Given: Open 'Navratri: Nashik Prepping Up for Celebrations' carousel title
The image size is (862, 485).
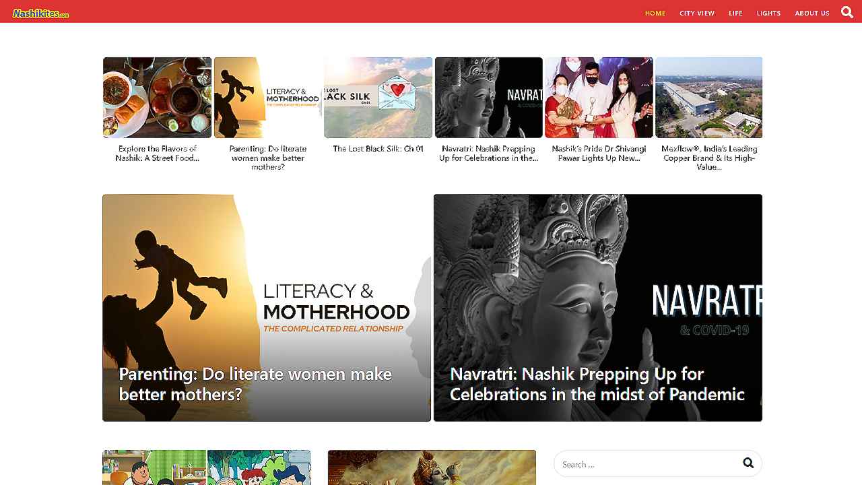Looking at the screenshot, I should (x=489, y=154).
